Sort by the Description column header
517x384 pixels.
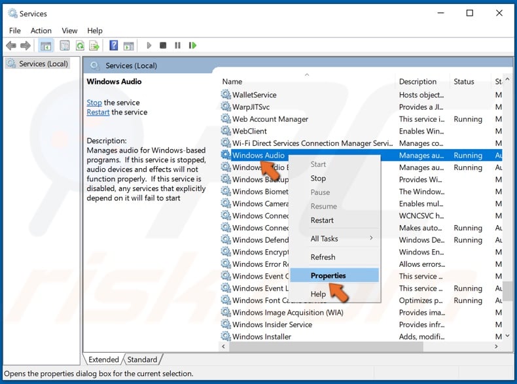pyautogui.click(x=422, y=81)
